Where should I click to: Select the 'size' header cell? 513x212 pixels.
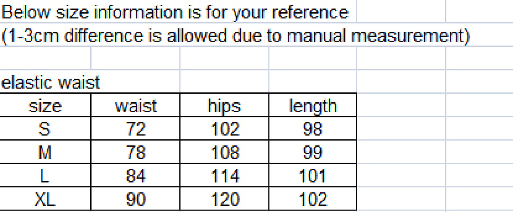tap(45, 105)
